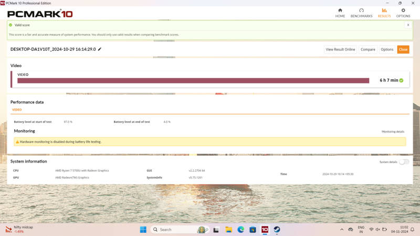Click the VIDEO result progress bar
The height and width of the screenshot is (236, 420).
coord(193,81)
